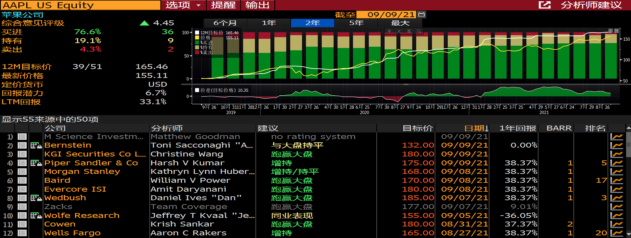Click the white 12M目标价 legend swatch

[x=197, y=33]
